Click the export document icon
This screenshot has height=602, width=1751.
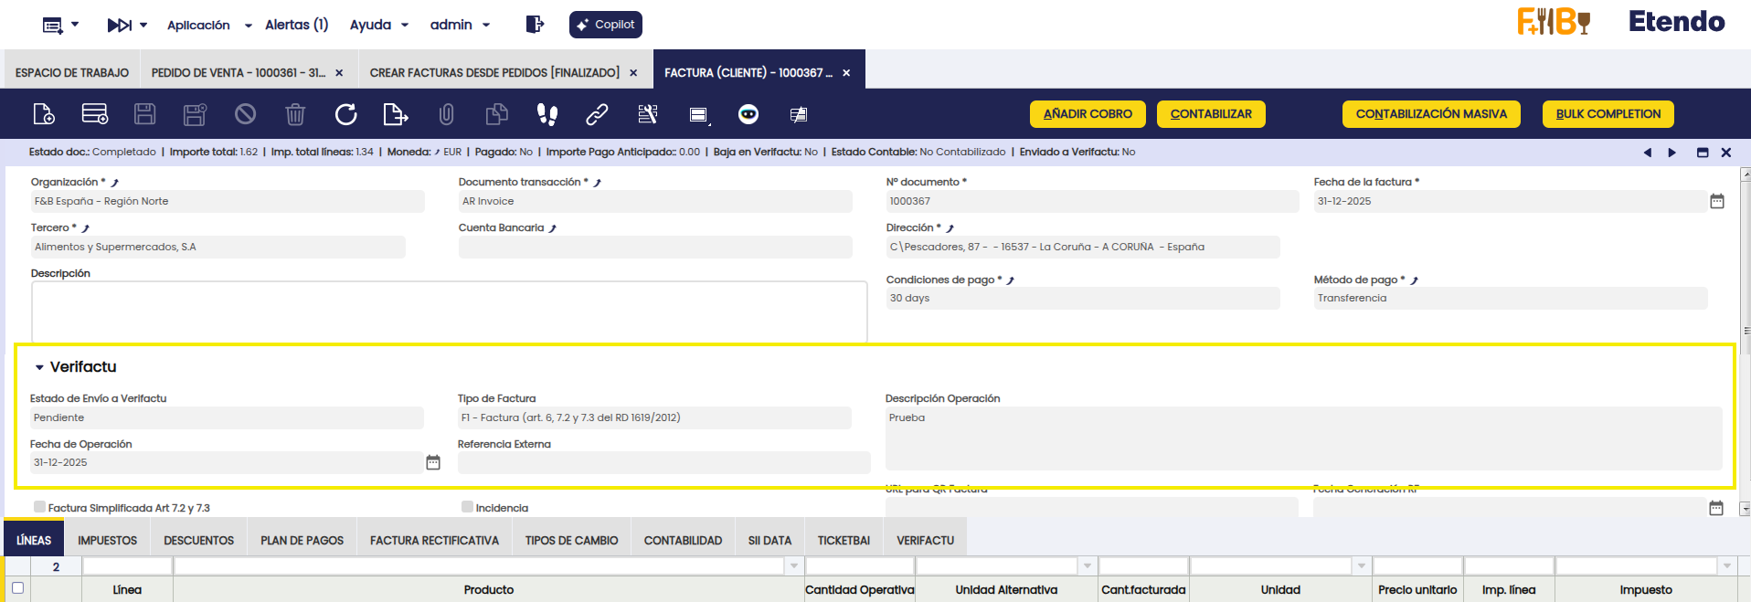click(x=395, y=114)
